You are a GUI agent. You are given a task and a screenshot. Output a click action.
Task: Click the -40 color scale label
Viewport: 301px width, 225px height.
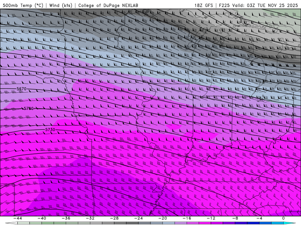tap(42, 218)
